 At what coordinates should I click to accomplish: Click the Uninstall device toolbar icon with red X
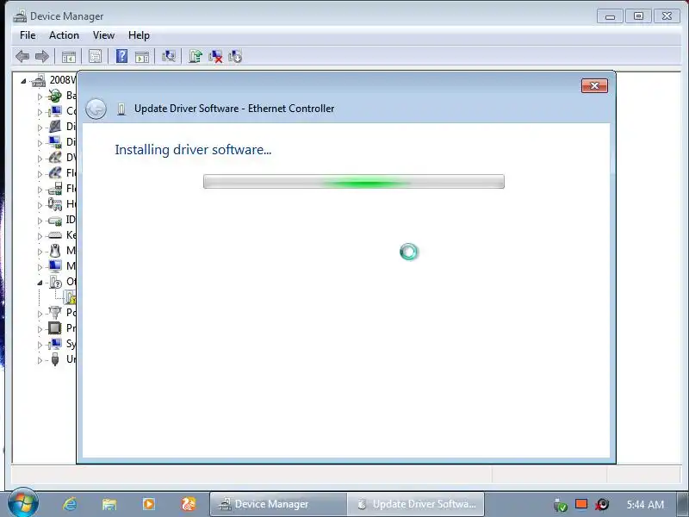point(215,56)
